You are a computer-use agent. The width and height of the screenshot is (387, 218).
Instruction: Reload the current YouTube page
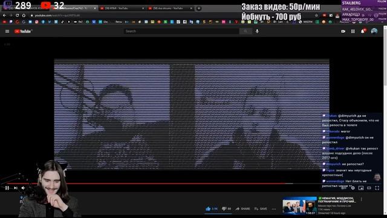pos(18,15)
